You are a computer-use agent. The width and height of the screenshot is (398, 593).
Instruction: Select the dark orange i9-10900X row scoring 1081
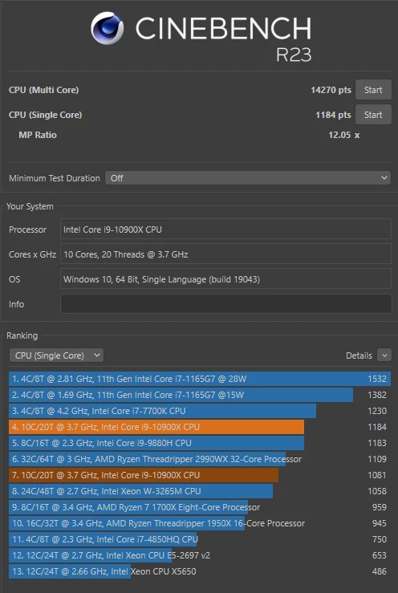point(200,475)
